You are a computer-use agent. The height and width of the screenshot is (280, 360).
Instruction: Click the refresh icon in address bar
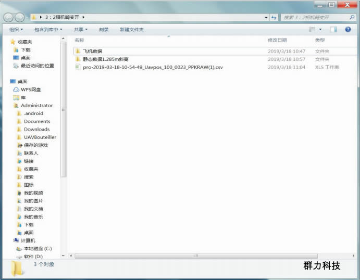tap(274, 18)
